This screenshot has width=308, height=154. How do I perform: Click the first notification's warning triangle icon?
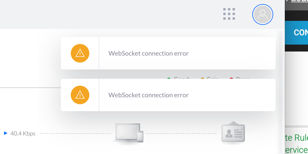[x=80, y=53]
